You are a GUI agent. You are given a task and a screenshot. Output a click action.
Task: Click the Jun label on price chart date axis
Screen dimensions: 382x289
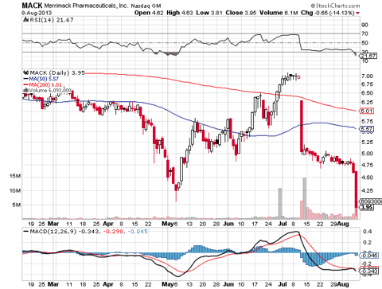click(x=228, y=224)
